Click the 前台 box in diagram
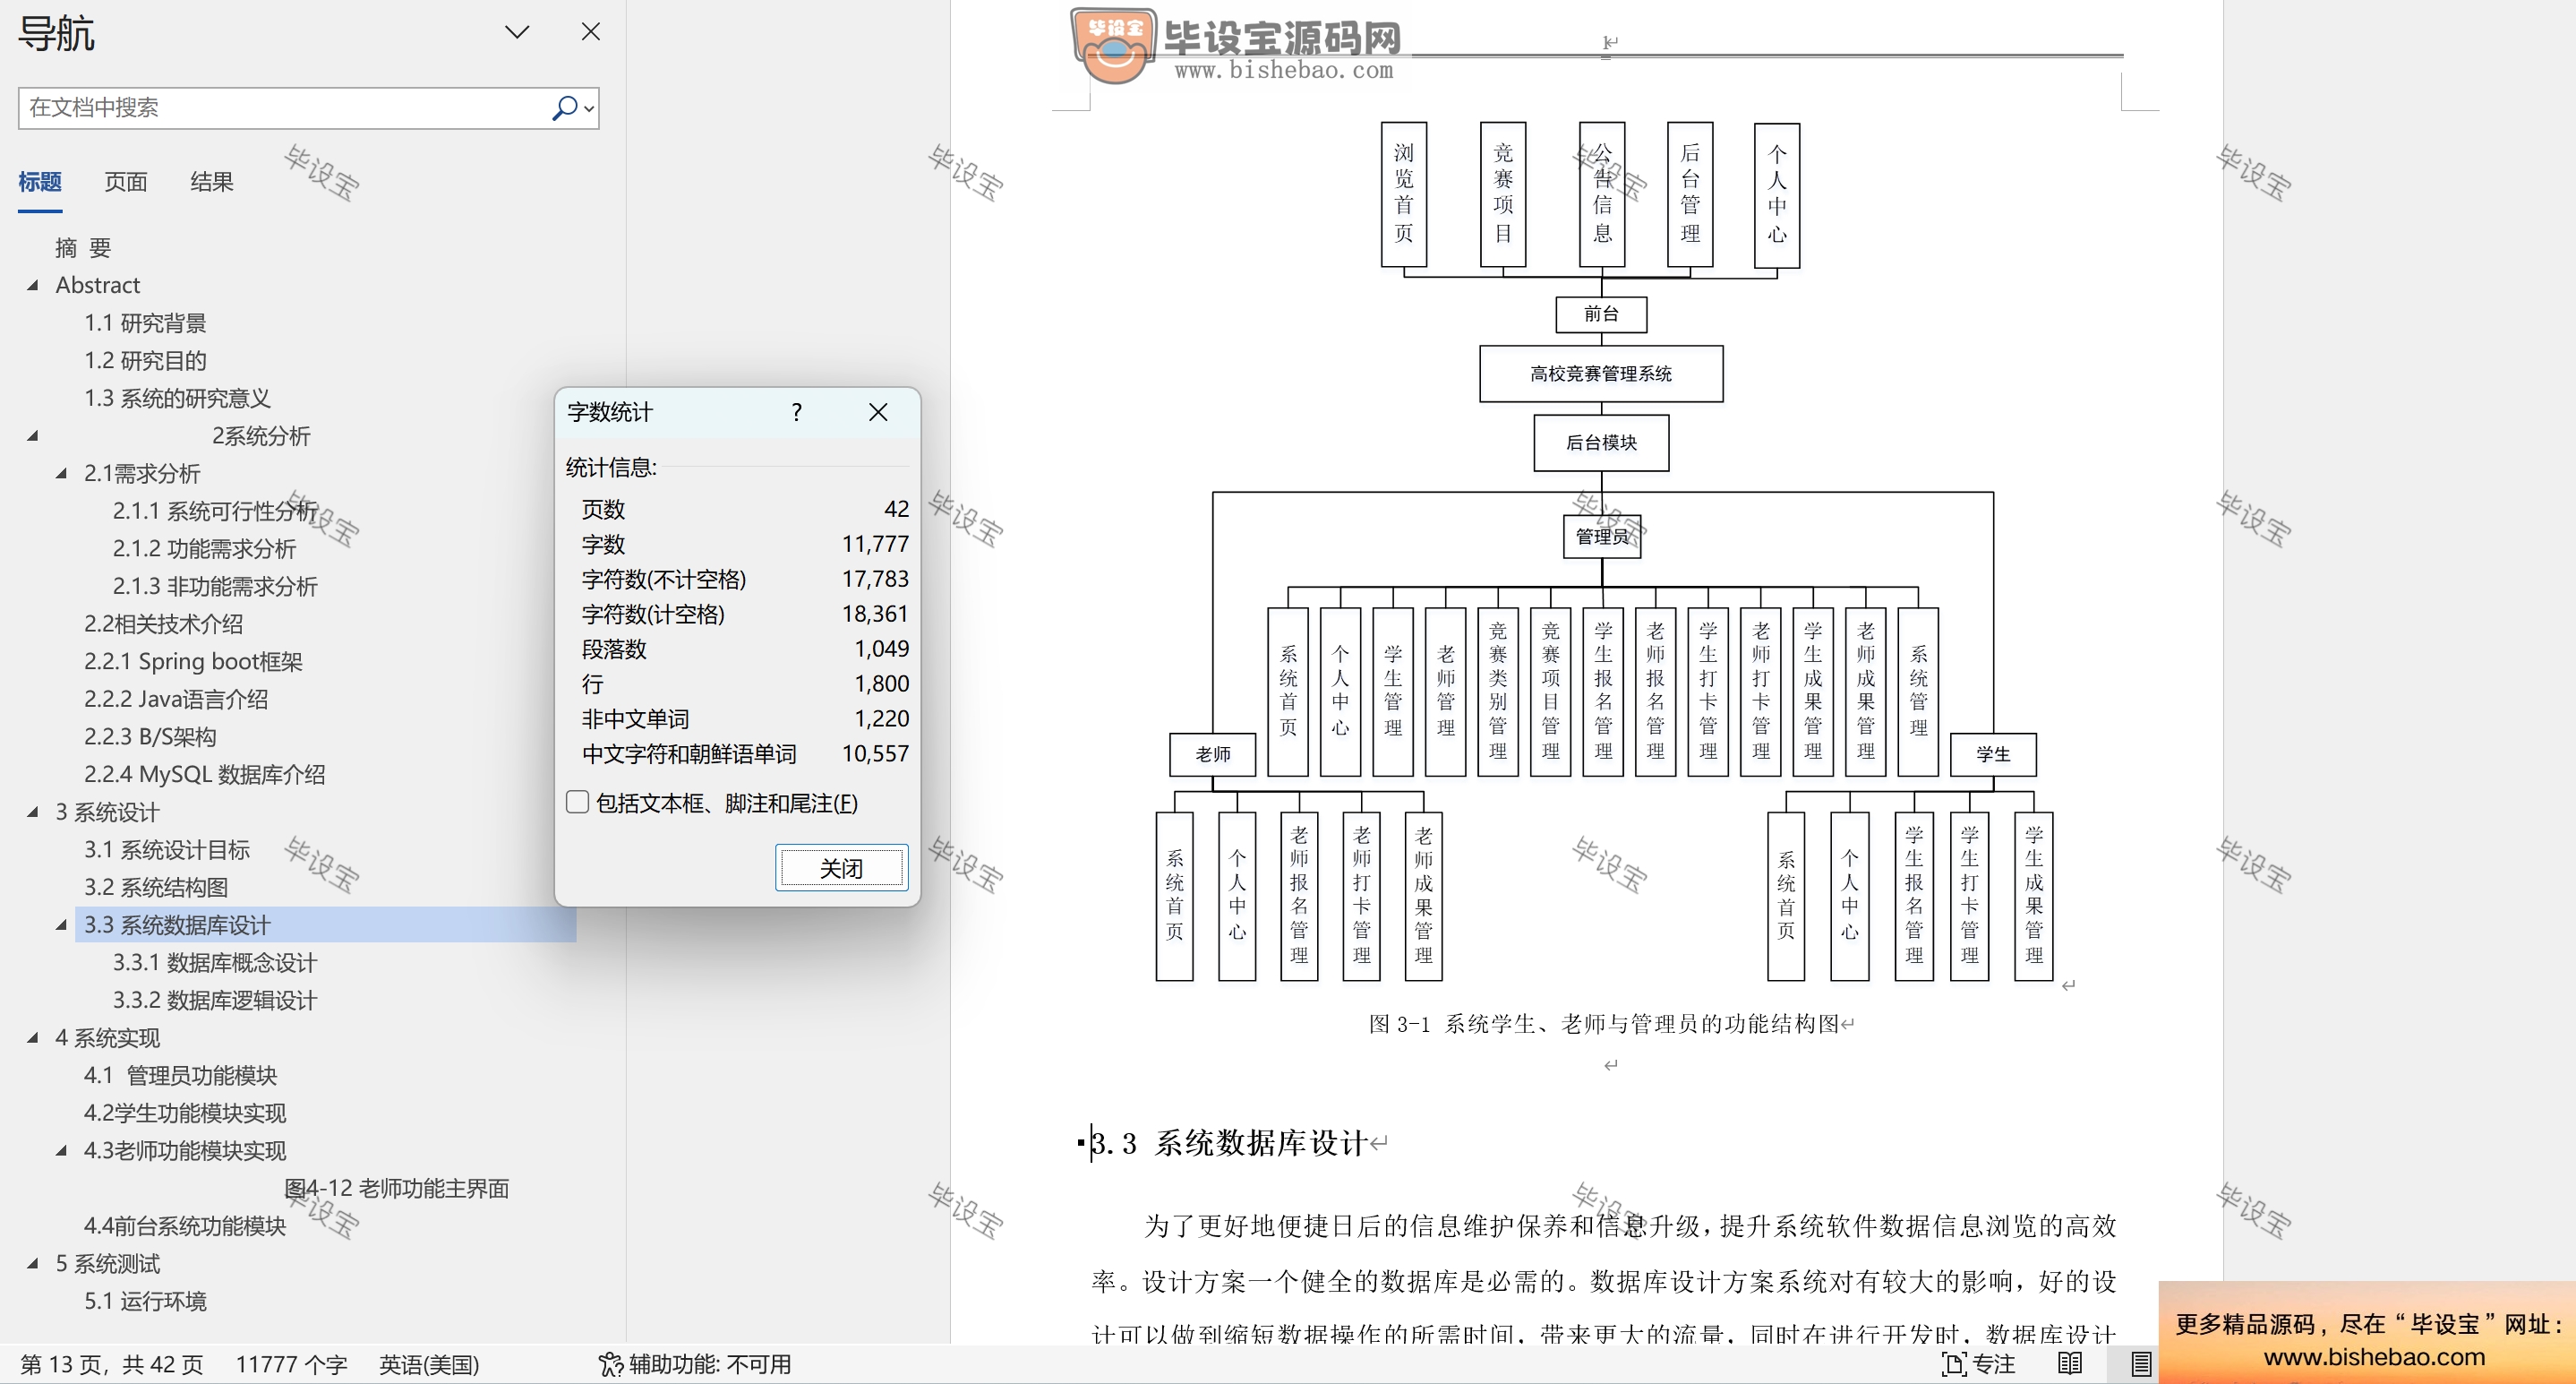 click(1601, 314)
